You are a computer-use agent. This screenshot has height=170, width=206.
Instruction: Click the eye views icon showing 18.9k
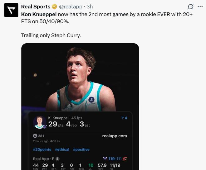click(x=51, y=141)
